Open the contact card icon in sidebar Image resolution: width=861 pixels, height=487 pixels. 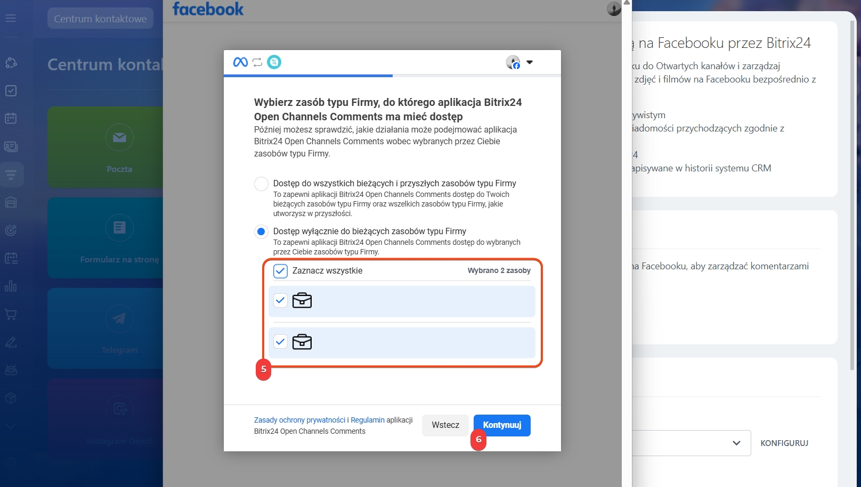[x=11, y=146]
